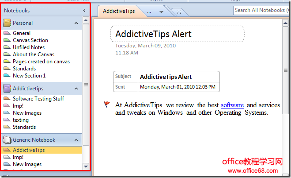Open the Canvas Section
Viewport: 291px width, 178px height.
[x=30, y=40]
